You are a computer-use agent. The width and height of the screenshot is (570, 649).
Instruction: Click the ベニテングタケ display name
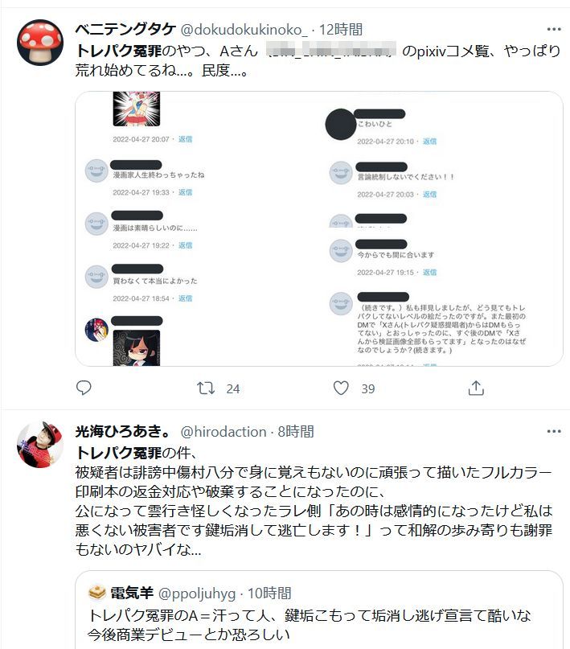click(x=125, y=30)
